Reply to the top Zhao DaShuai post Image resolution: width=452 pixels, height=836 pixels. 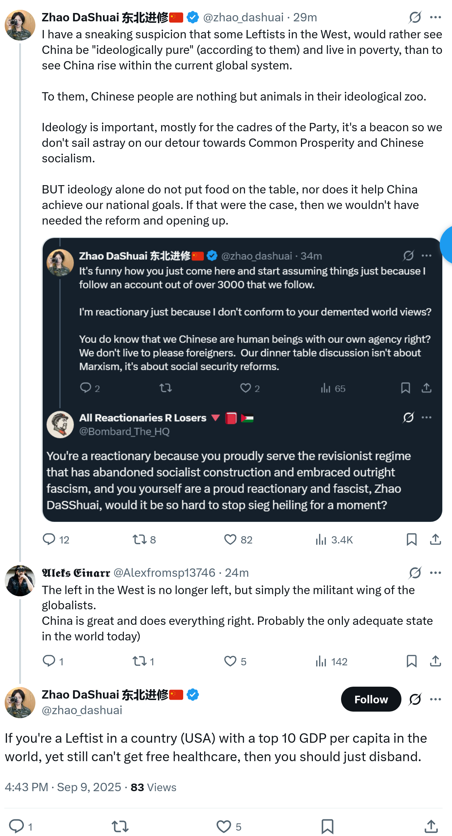tap(49, 539)
